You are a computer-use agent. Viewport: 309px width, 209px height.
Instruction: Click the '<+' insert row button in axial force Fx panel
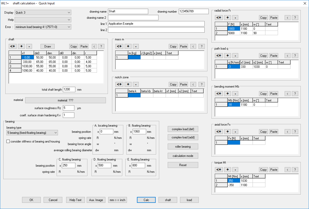(219, 132)
